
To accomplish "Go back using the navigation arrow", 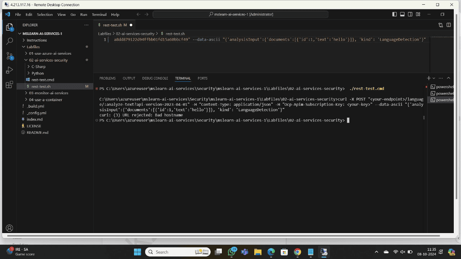I will tap(138, 14).
